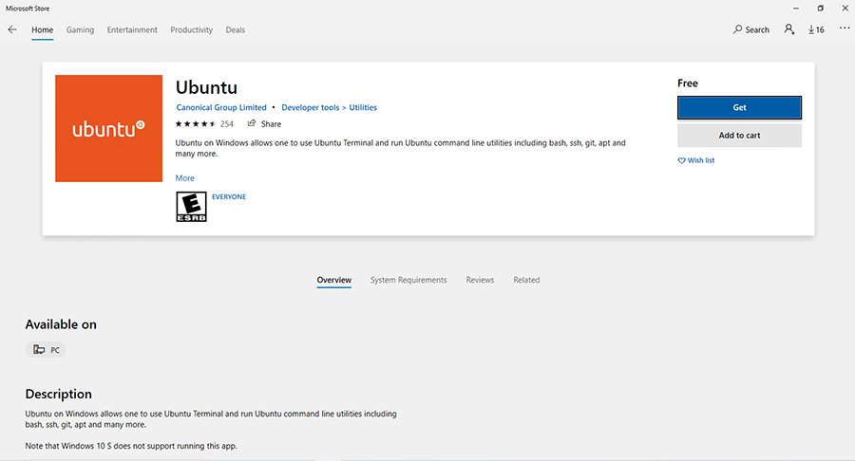Open the Entertainment tab
The width and height of the screenshot is (855, 461).
tap(132, 30)
